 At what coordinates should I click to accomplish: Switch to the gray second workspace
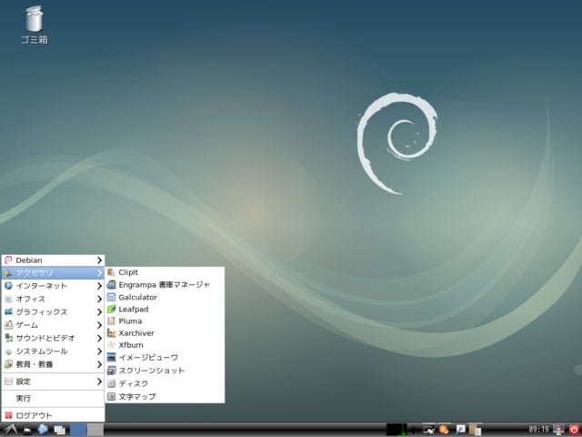[95, 430]
